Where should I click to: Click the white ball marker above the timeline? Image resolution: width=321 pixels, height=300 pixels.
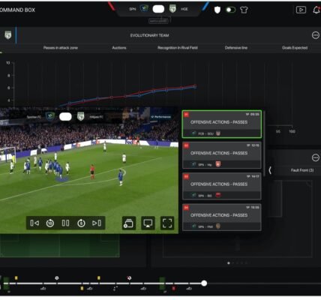57,278
